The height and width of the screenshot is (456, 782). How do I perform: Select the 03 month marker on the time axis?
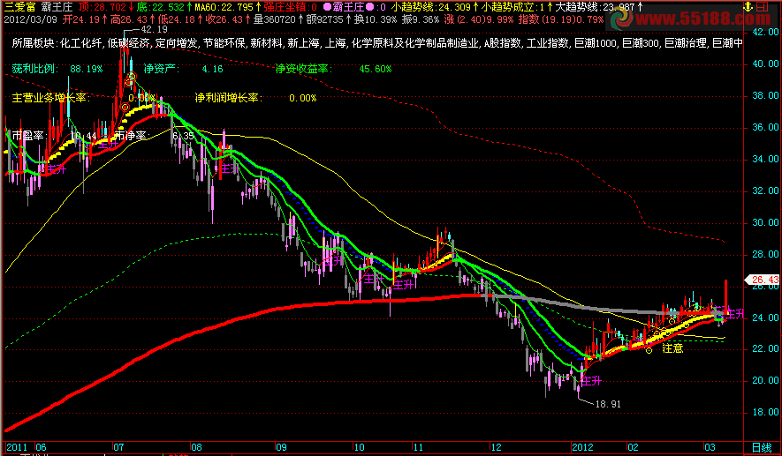tap(710, 446)
